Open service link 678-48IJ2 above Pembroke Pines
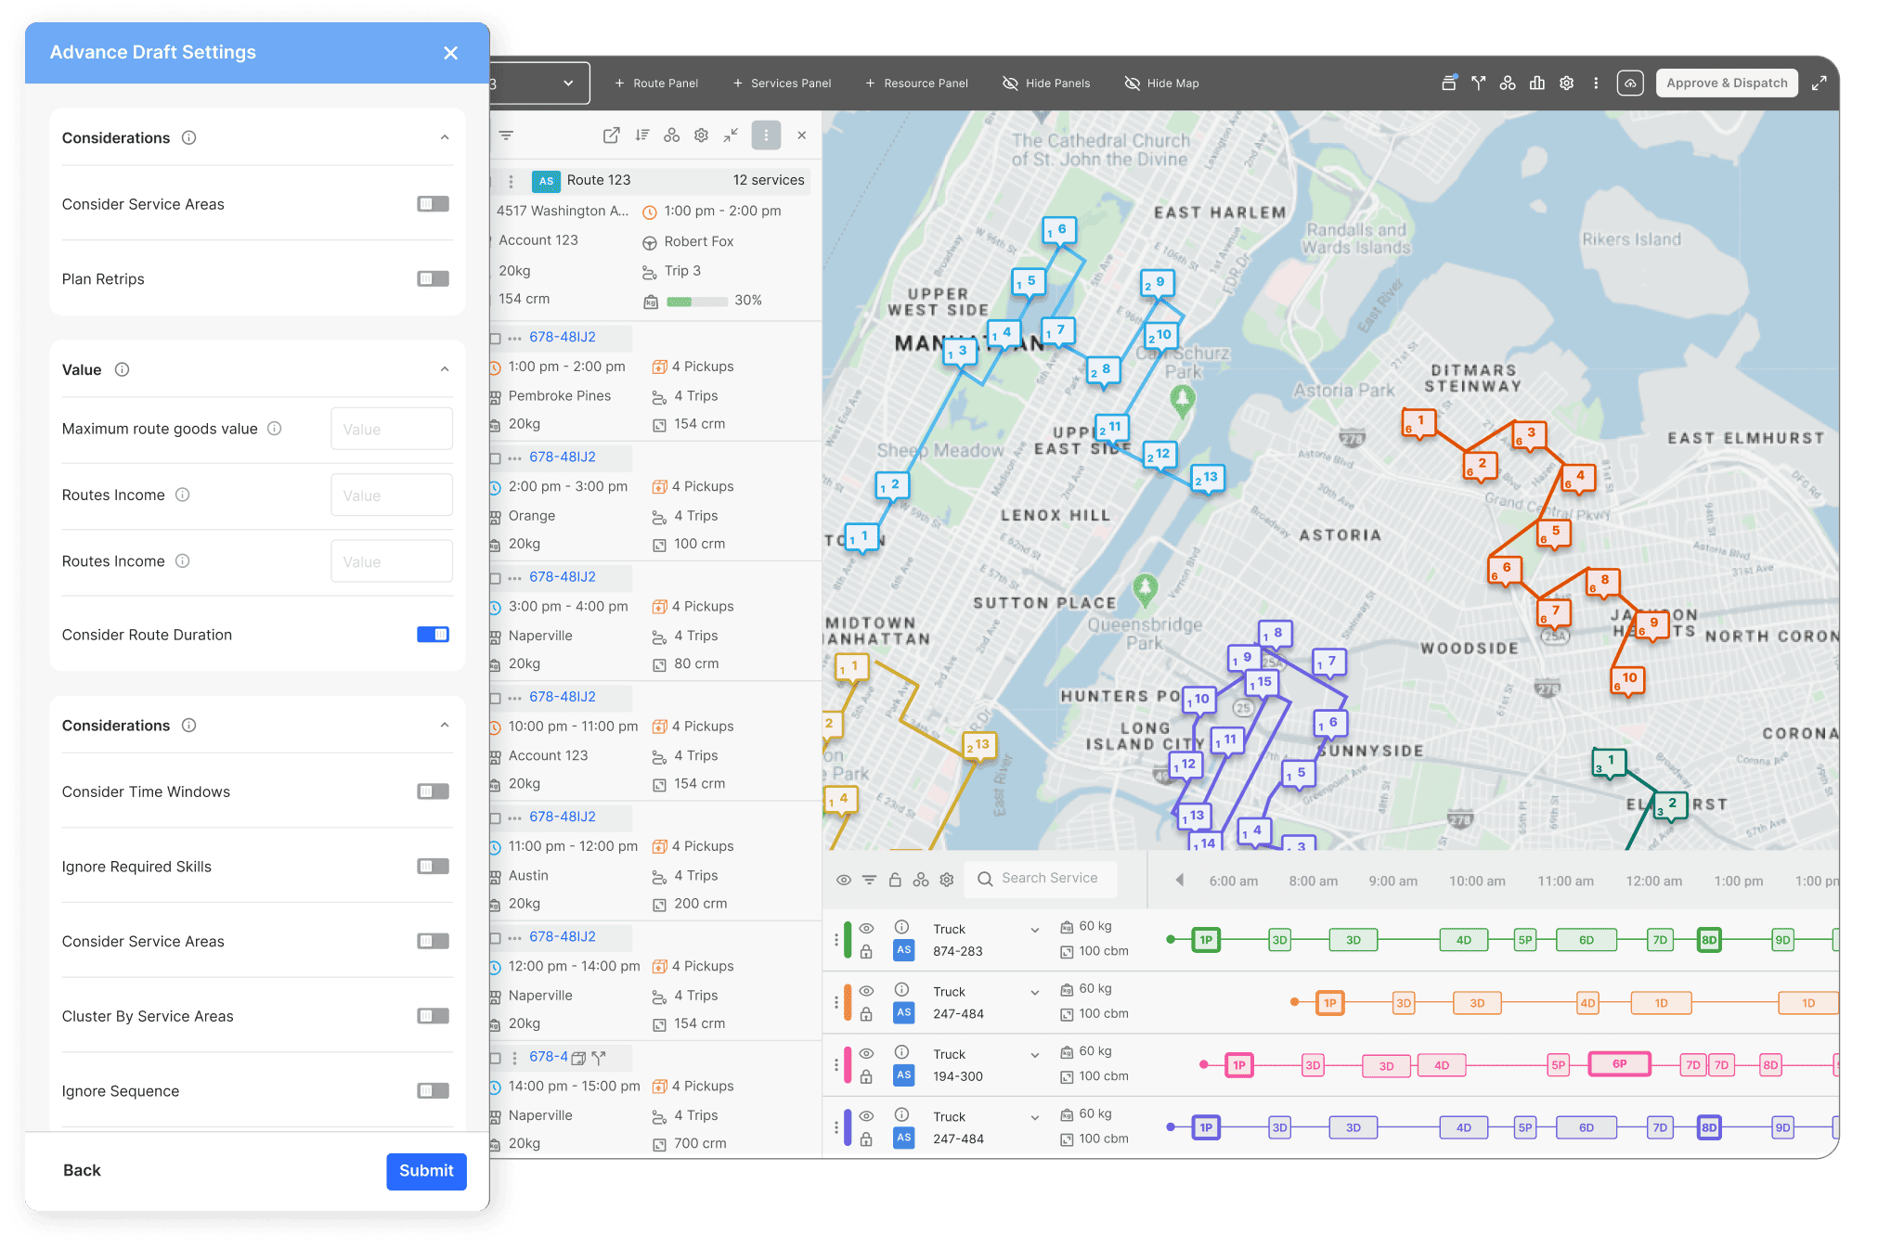This screenshot has width=1904, height=1248. click(563, 337)
